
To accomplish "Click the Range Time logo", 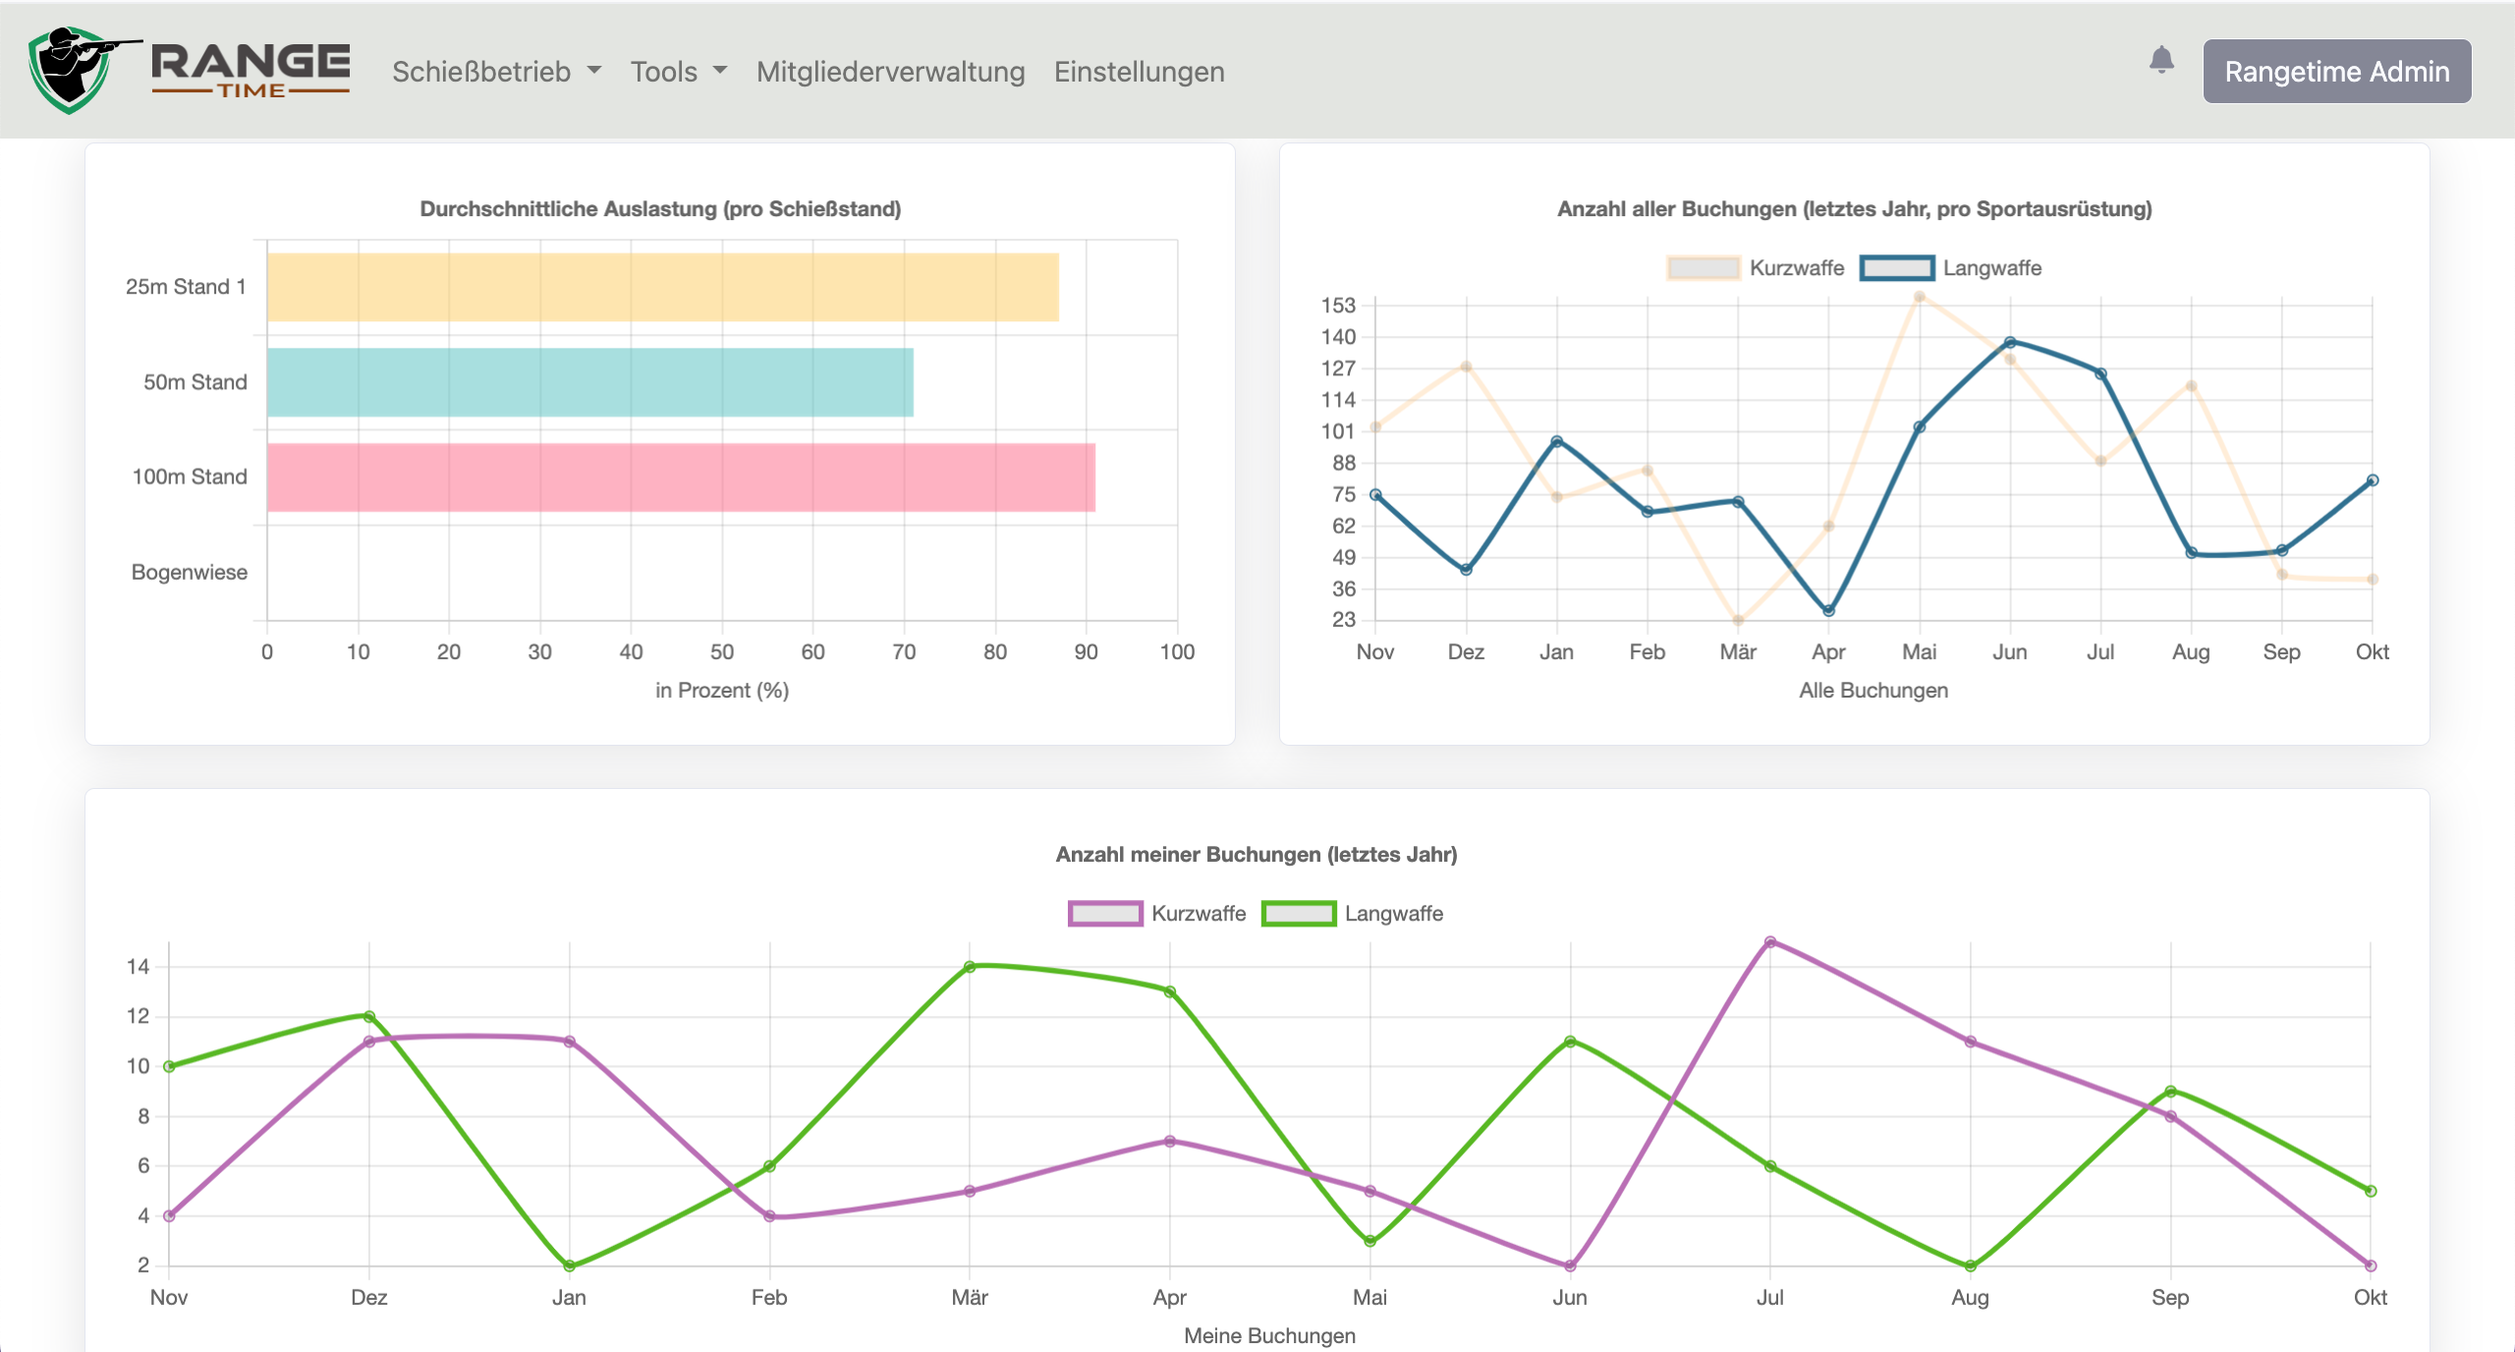I will click(x=189, y=71).
